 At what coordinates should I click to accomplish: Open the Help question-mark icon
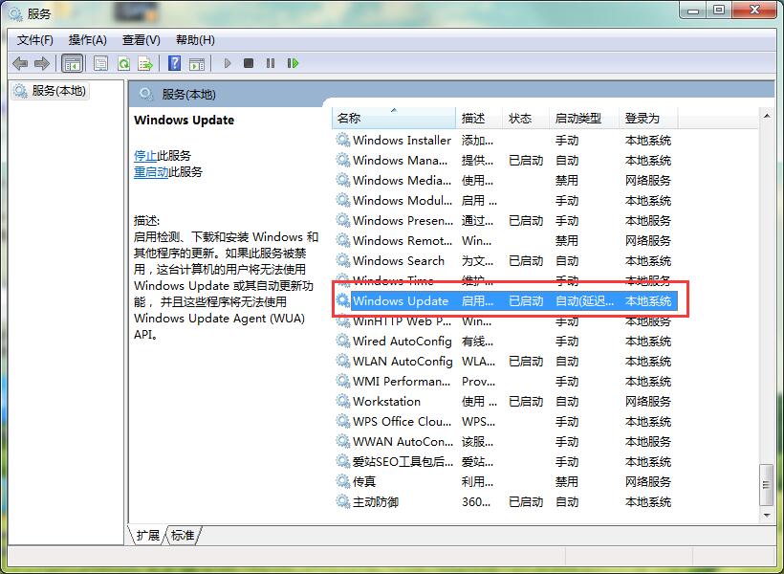click(175, 63)
